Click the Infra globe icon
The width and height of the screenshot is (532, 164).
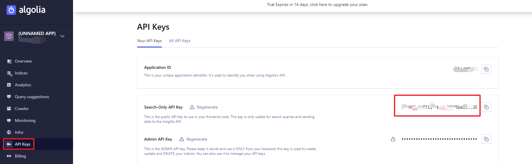(x=9, y=132)
